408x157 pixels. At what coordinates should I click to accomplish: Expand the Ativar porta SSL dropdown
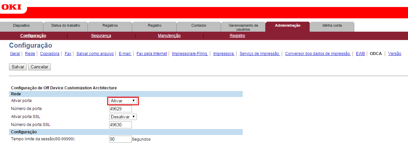123,117
